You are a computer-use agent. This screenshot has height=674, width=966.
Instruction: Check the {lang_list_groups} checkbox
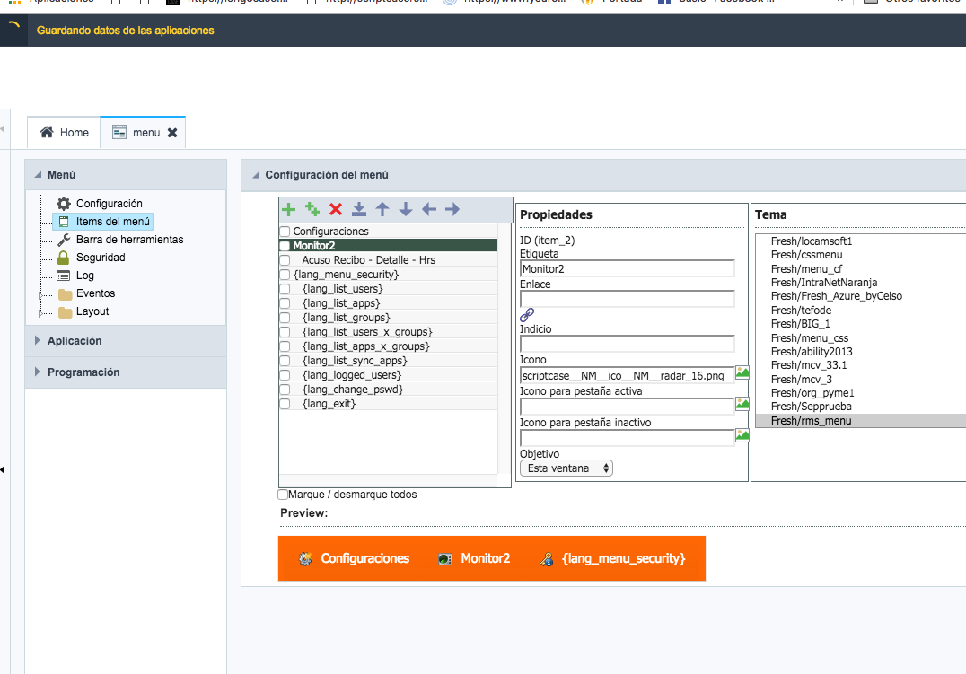(285, 318)
